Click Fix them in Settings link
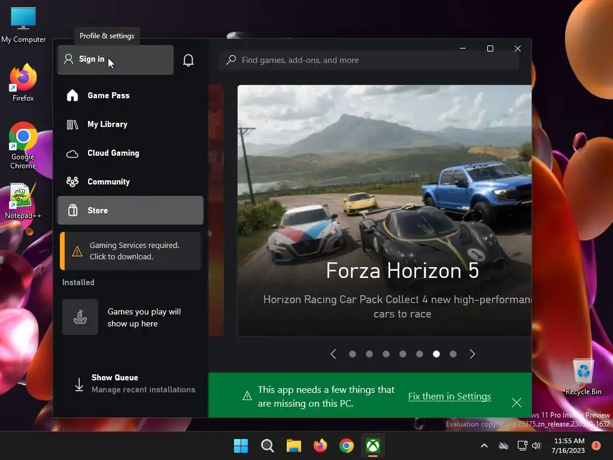The height and width of the screenshot is (460, 613). (450, 397)
